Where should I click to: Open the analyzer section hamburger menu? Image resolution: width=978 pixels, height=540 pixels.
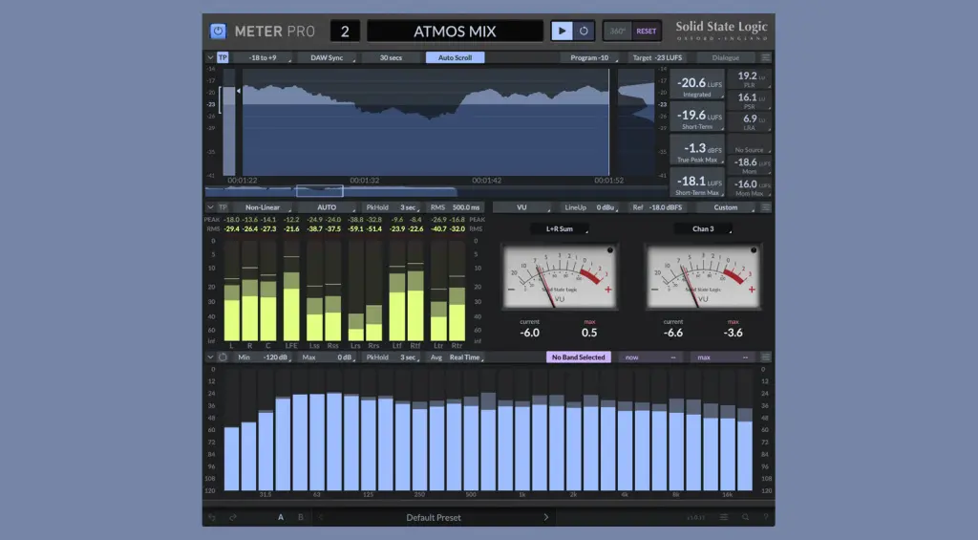[765, 357]
